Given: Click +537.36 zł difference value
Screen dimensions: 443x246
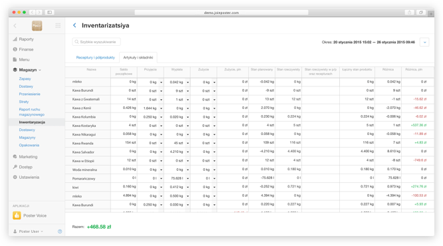Looking at the screenshot, I should [x=418, y=125].
